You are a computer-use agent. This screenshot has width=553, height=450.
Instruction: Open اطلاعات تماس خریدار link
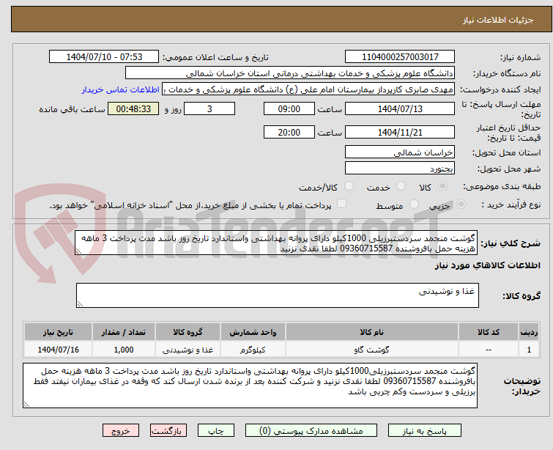click(121, 89)
